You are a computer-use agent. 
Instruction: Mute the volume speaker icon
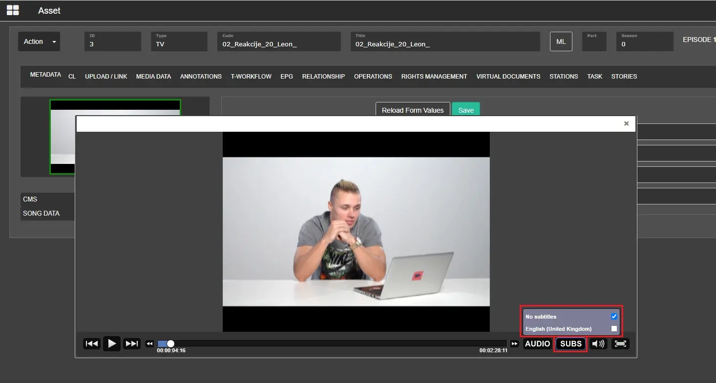[598, 343]
